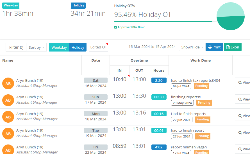Image resolution: width=250 pixels, height=154 pixels.
Task: Toggle the Weekday overtime filter
Action: click(59, 47)
